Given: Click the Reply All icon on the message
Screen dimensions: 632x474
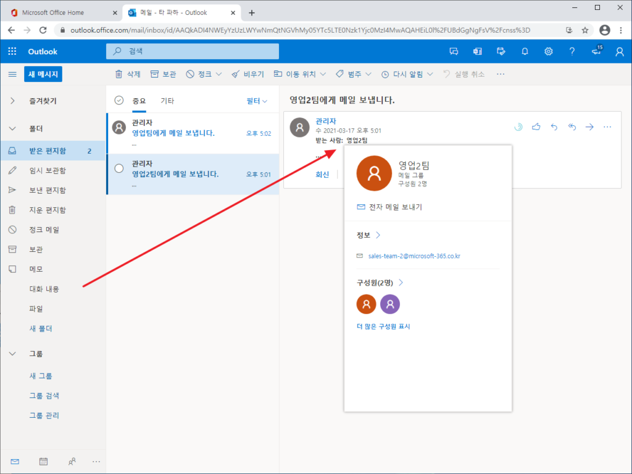Looking at the screenshot, I should pos(572,127).
